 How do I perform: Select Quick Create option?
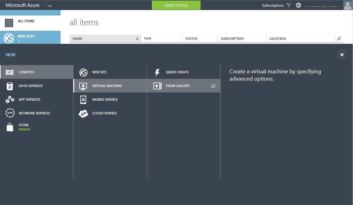coord(184,72)
